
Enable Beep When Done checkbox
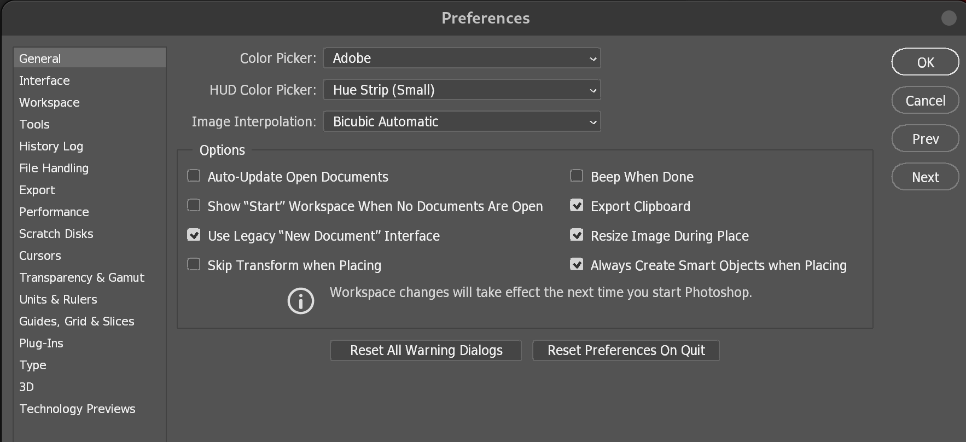tap(577, 176)
